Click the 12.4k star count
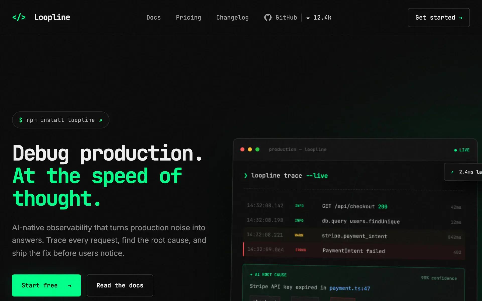The width and height of the screenshot is (482, 301). click(322, 18)
